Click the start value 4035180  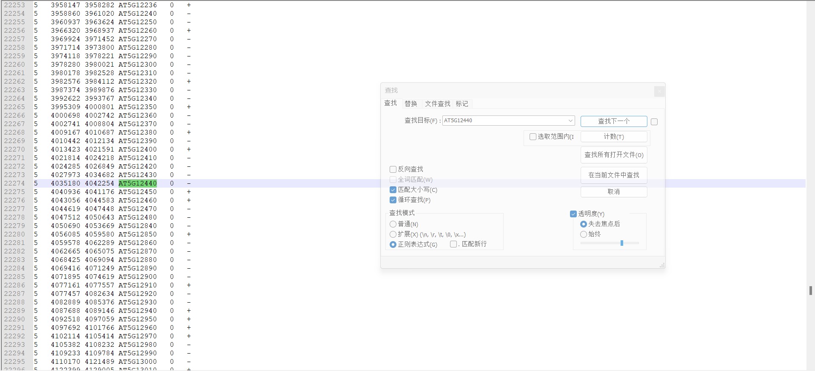click(66, 183)
